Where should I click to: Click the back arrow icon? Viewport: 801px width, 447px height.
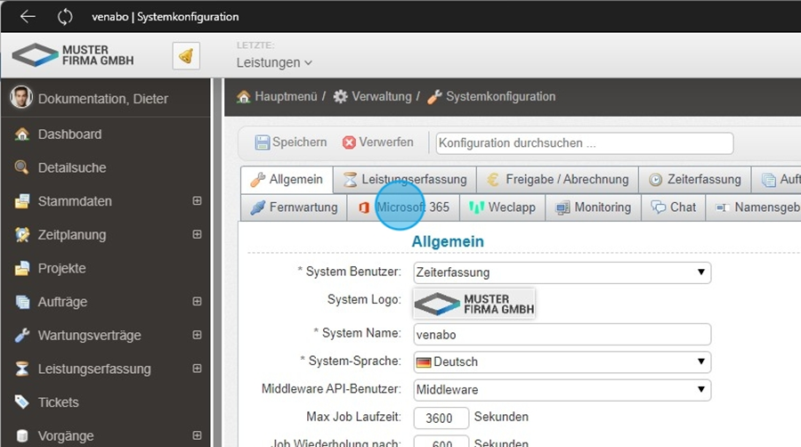tap(28, 16)
